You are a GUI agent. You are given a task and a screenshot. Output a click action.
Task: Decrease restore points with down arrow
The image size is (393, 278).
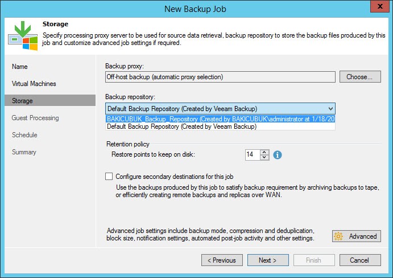click(x=264, y=157)
